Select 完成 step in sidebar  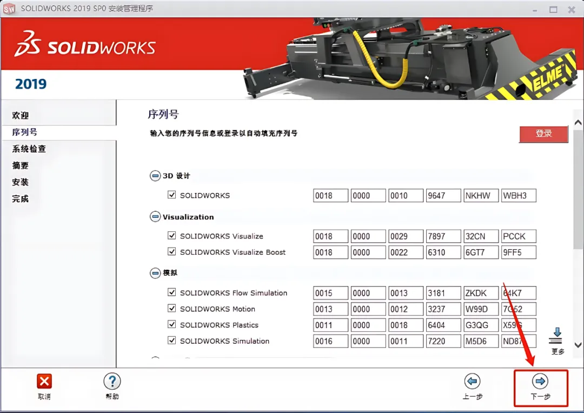click(x=21, y=199)
